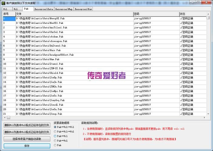The width and height of the screenshot is (213, 151).
Task: Select file Hum.Pak row
Action: [x=105, y=59]
